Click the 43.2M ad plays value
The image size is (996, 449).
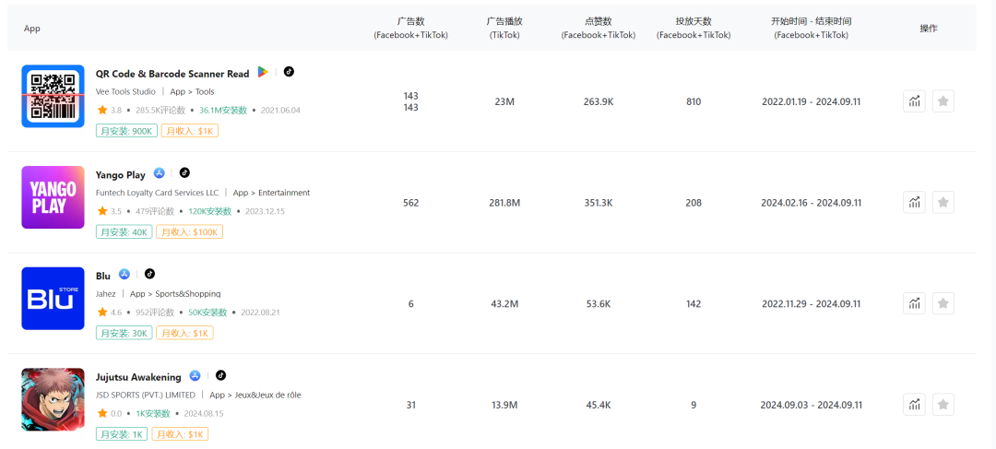pyautogui.click(x=504, y=303)
